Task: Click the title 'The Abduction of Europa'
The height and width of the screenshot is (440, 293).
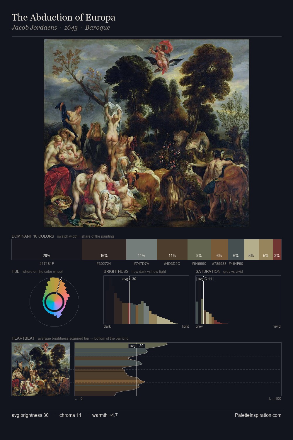Action: click(x=63, y=17)
